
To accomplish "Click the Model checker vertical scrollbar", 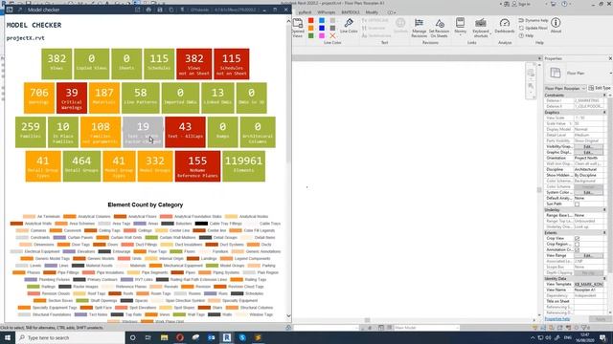I will (x=289, y=168).
